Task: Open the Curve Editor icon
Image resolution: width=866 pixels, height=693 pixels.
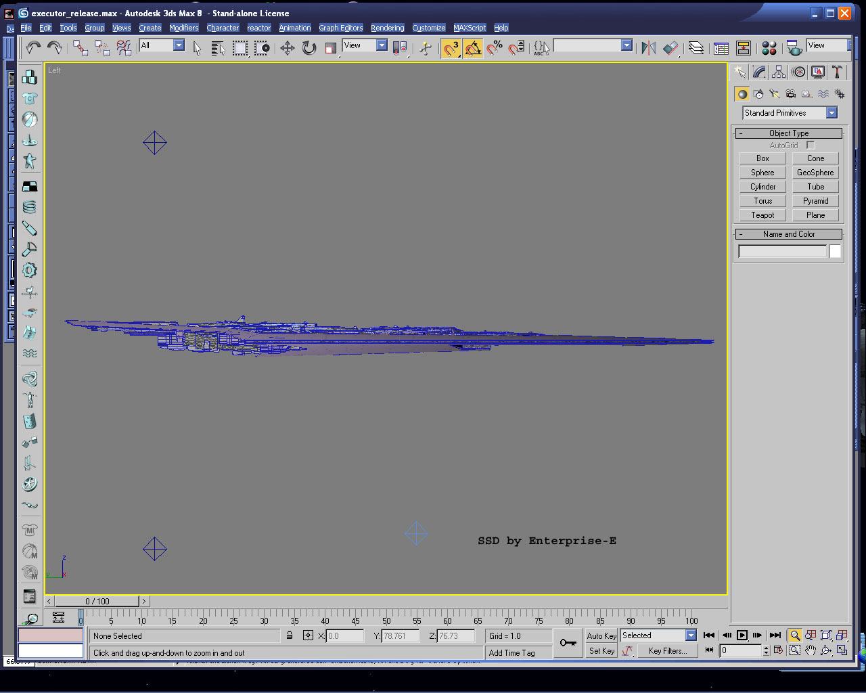Action: click(x=721, y=47)
